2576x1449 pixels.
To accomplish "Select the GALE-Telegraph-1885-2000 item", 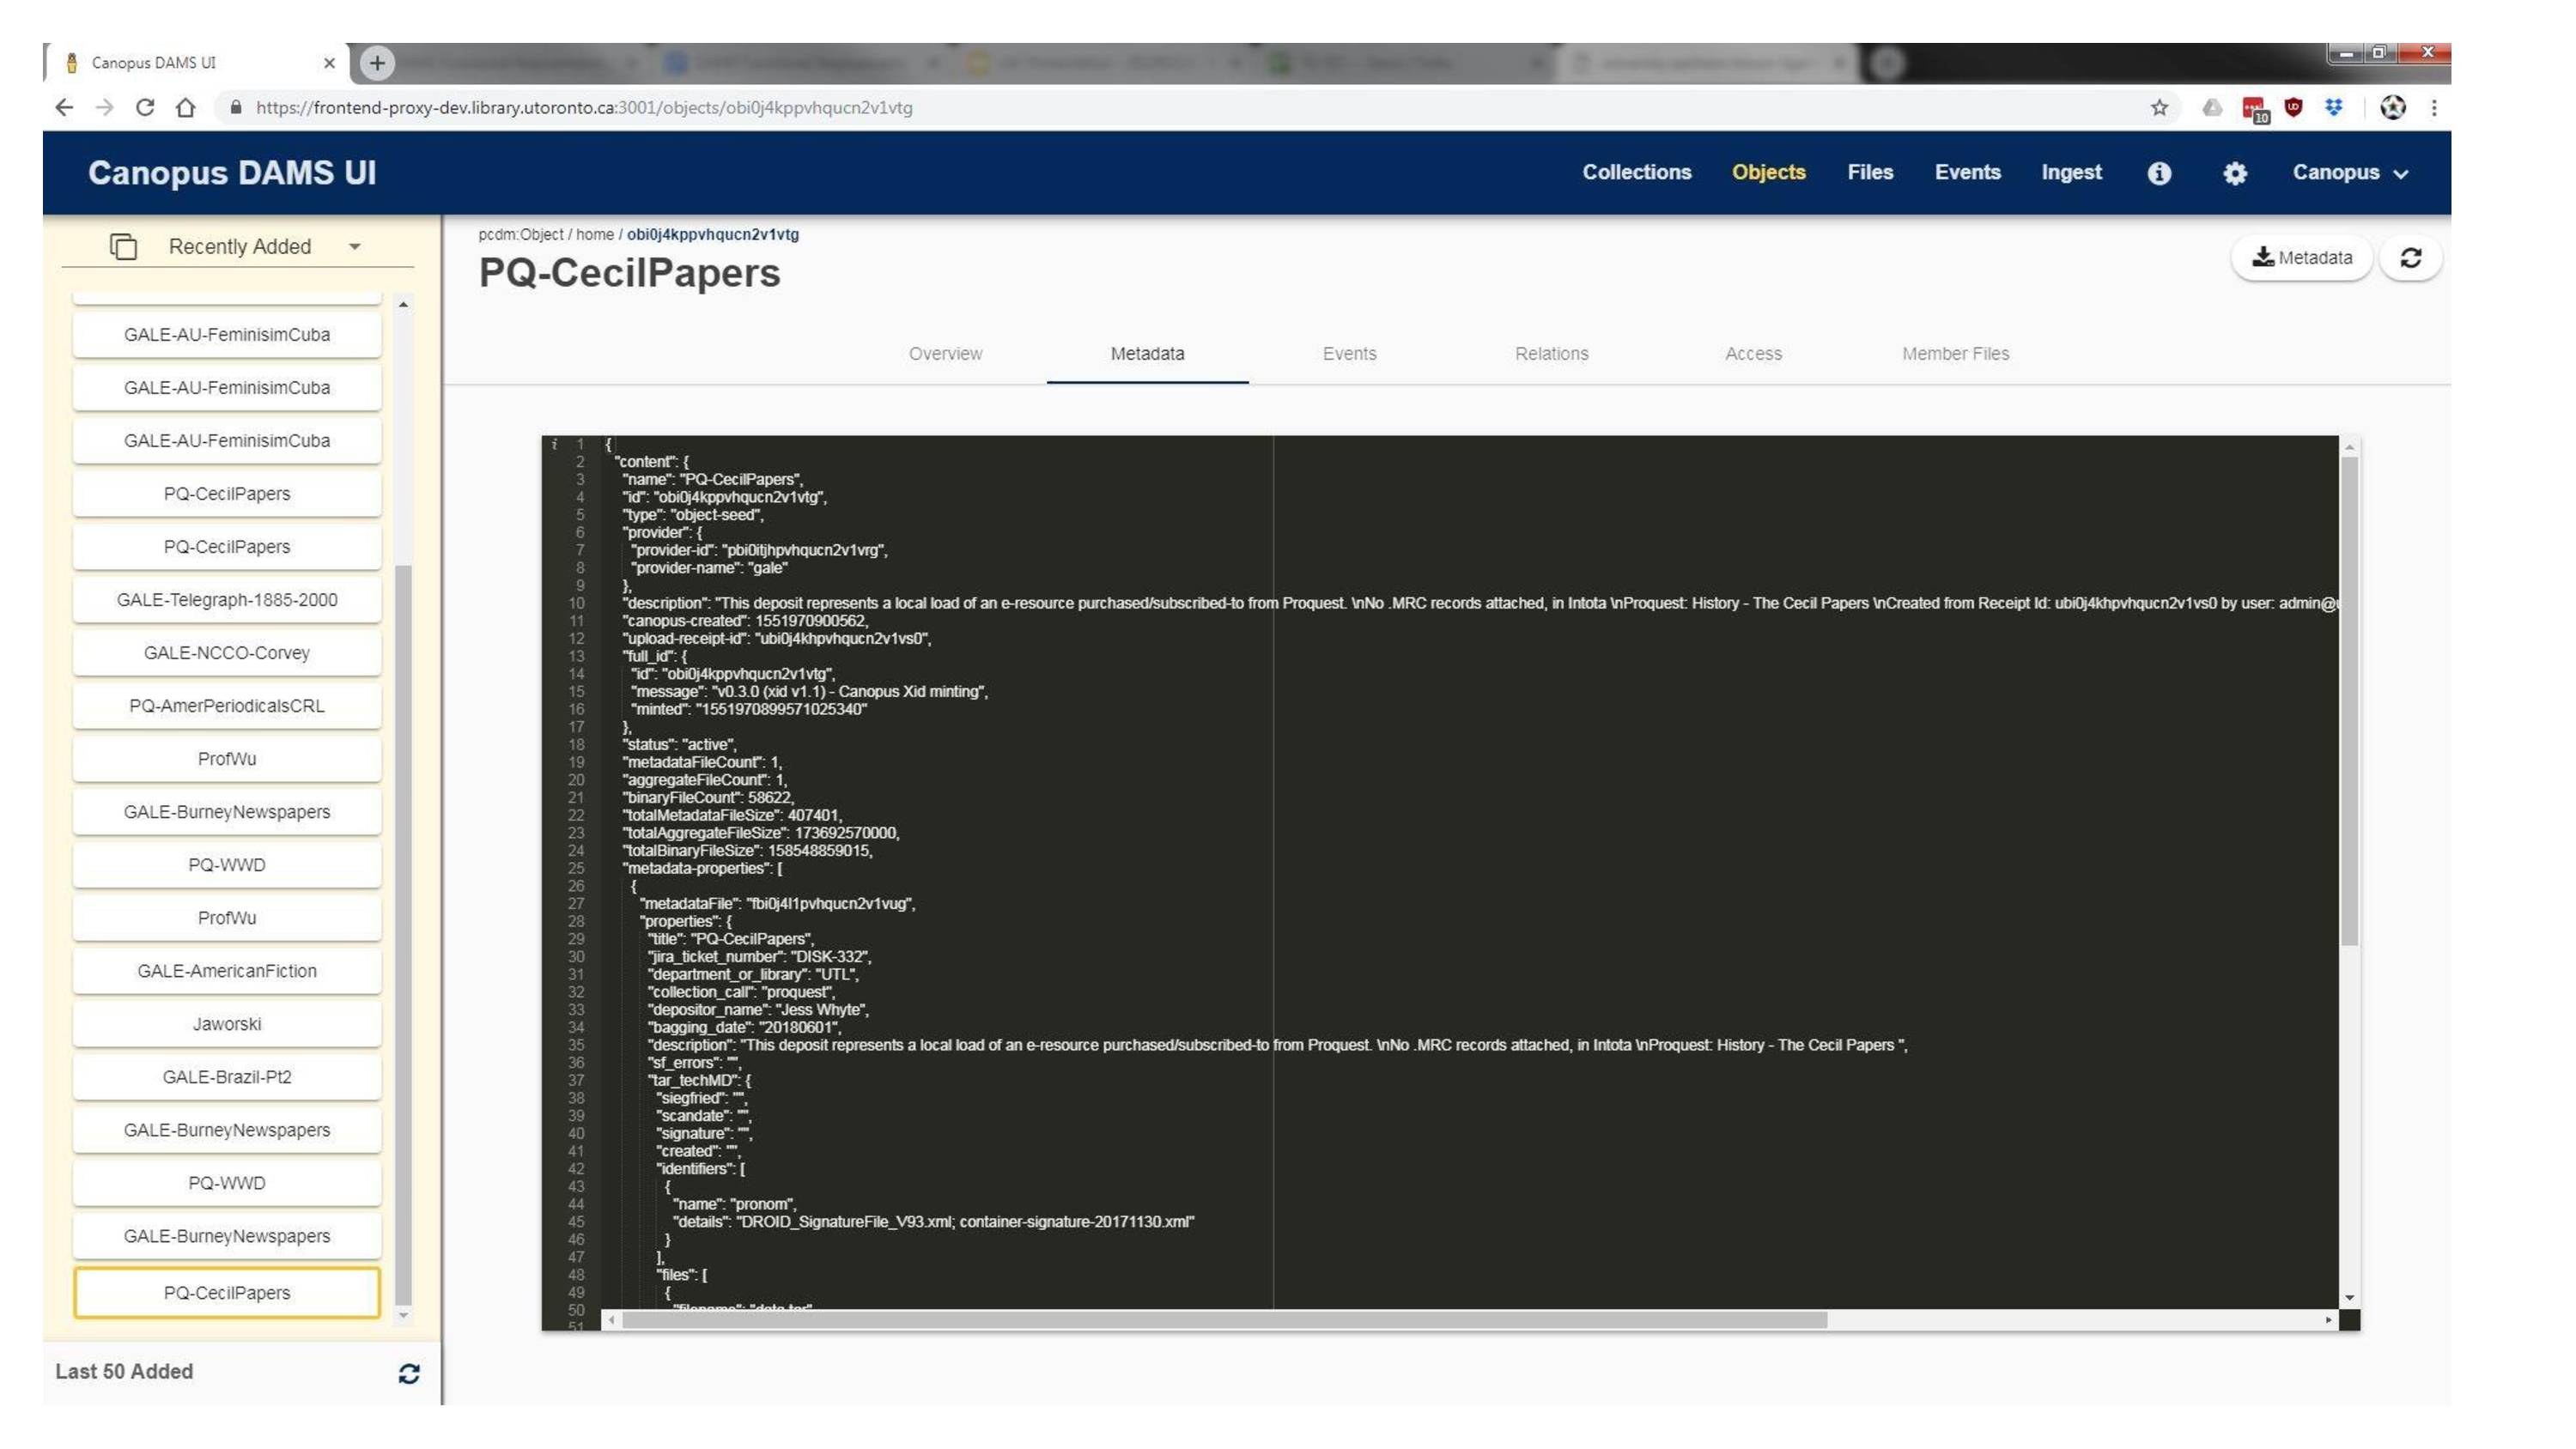I will 227,599.
